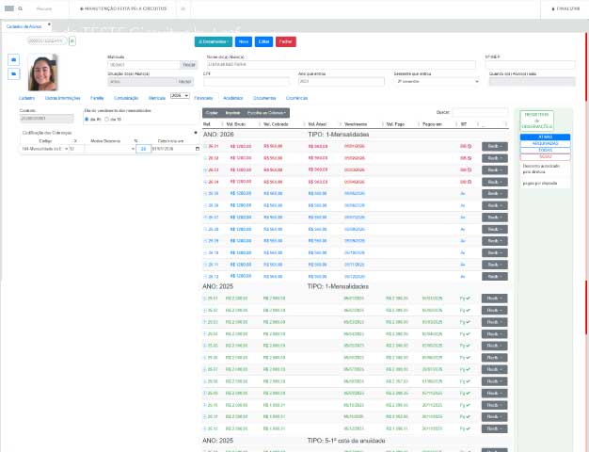Click the red Fechar button
Screen dimensions: 589x452
286,41
